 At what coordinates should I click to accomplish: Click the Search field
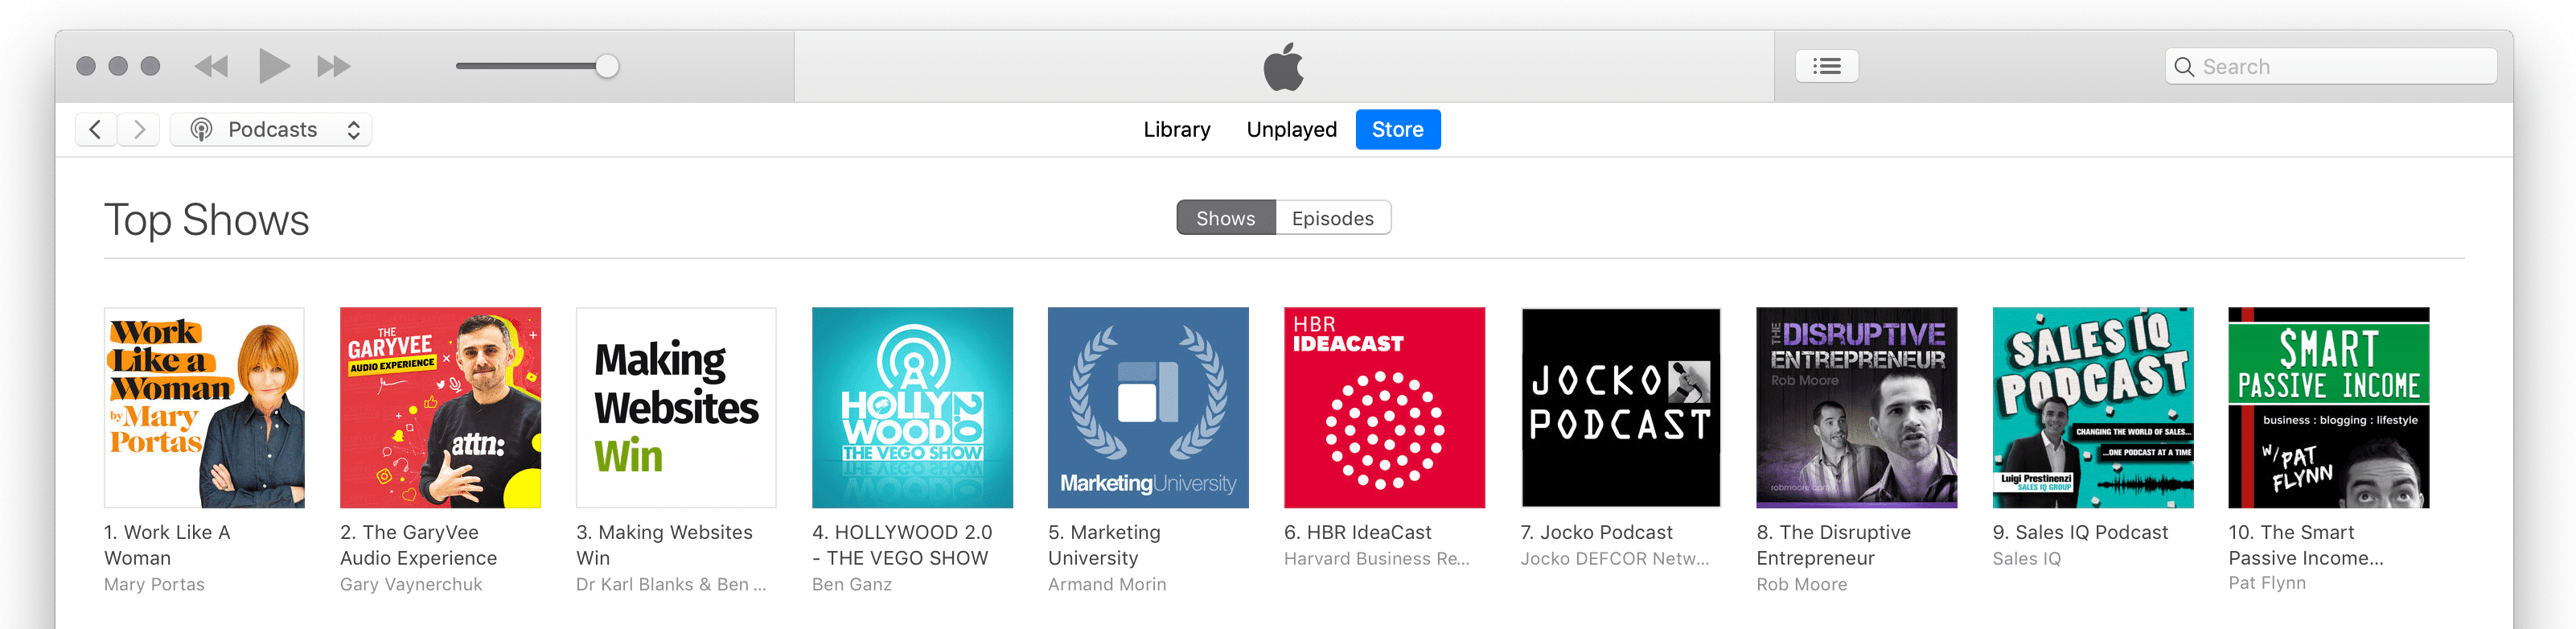(x=2330, y=66)
